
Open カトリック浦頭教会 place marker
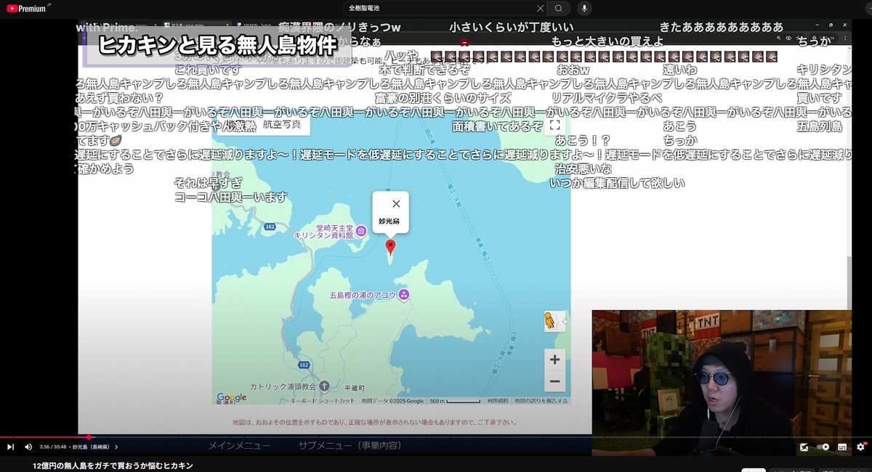[324, 386]
